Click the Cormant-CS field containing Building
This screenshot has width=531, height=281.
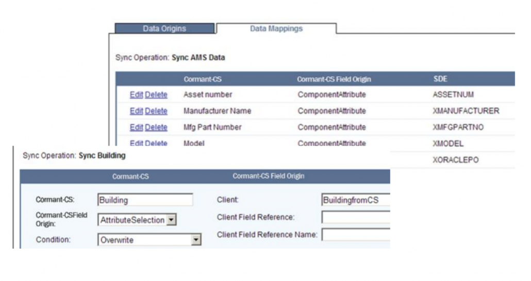click(x=145, y=200)
